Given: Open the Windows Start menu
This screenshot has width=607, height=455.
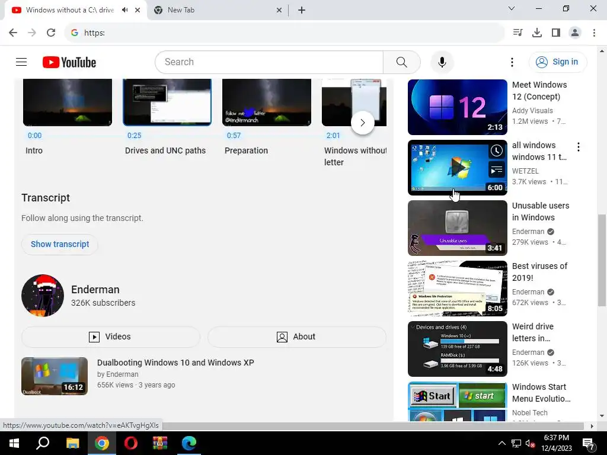Looking at the screenshot, I should [14, 443].
